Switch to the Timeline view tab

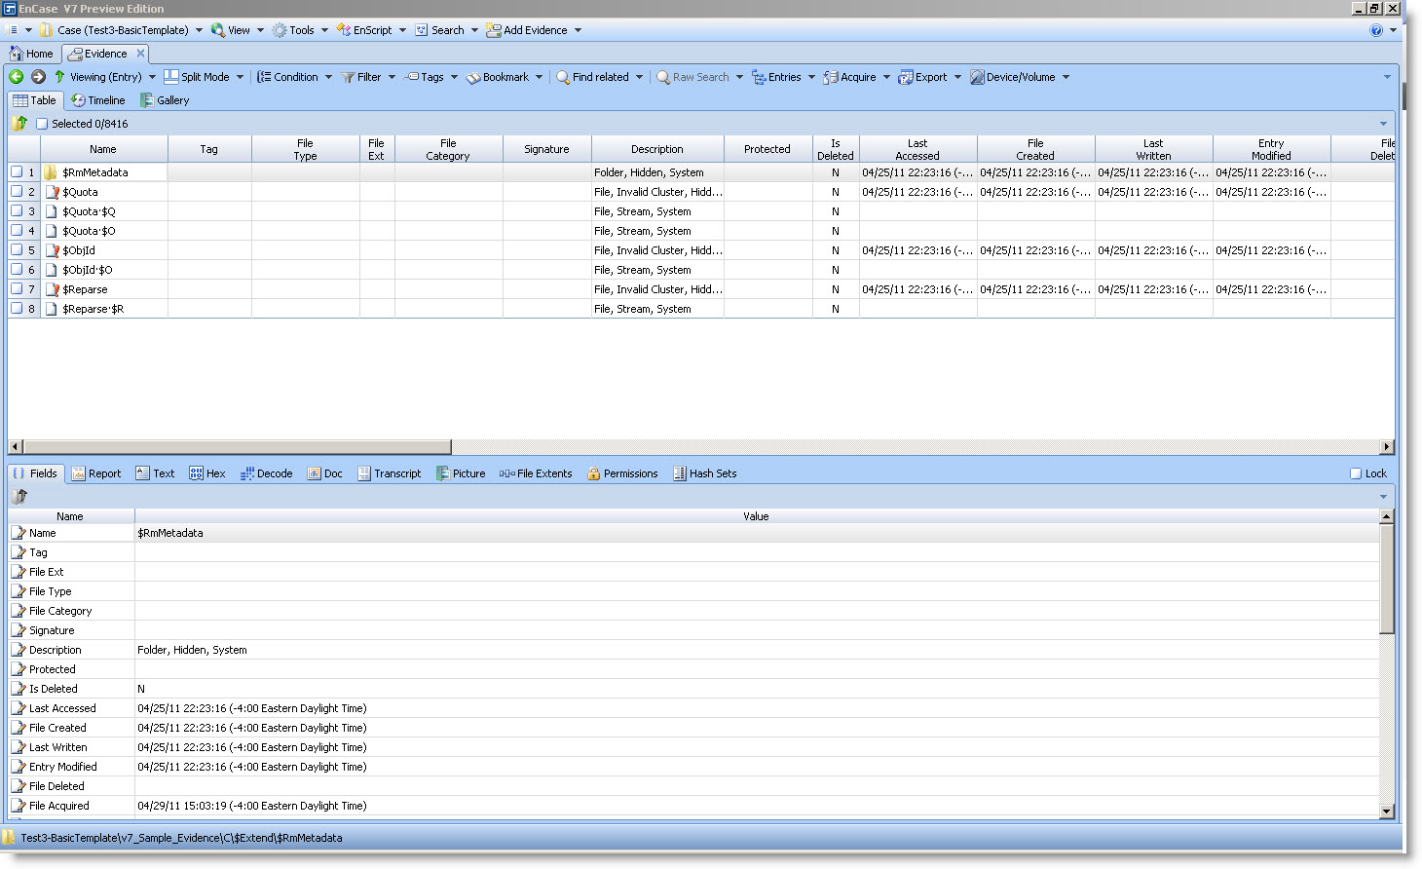click(98, 100)
